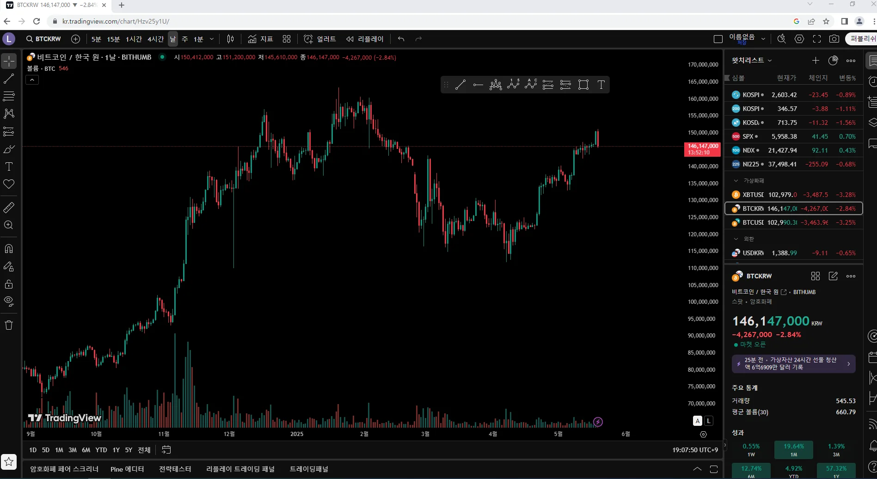Toggle logarithmic scale button L
The image size is (877, 479).
[x=708, y=421]
